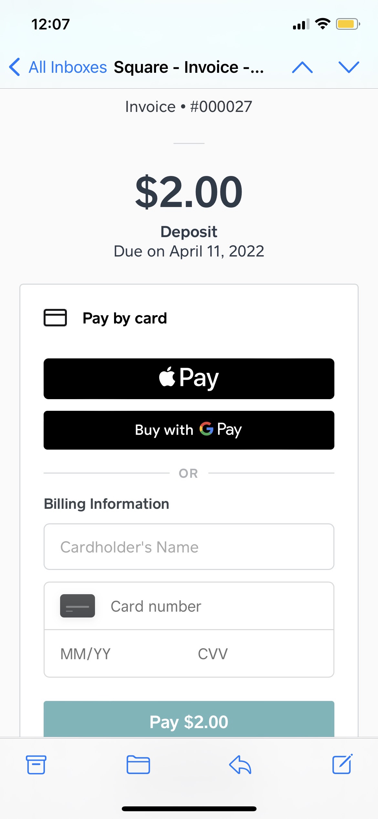Tap the gray card brand placeholder icon

pos(78,606)
